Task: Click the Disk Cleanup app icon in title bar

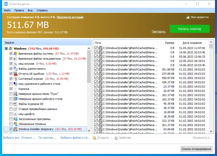Action: pos(6,4)
